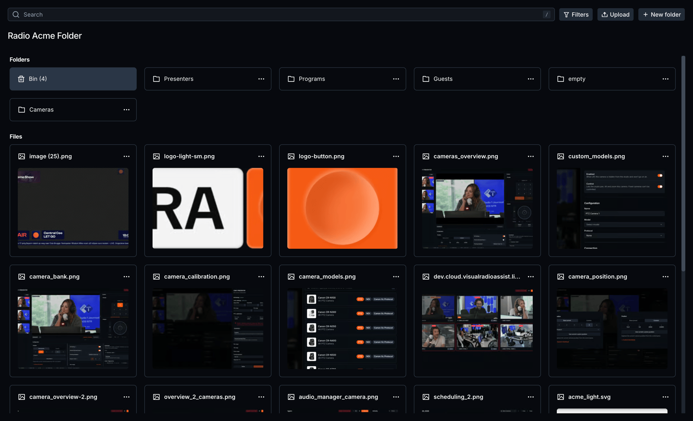Screen dimensions: 693x421
Task: Open the Filters panel
Action: [x=576, y=15]
